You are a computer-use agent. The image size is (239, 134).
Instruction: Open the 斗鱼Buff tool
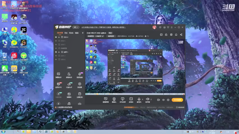tap(69, 85)
